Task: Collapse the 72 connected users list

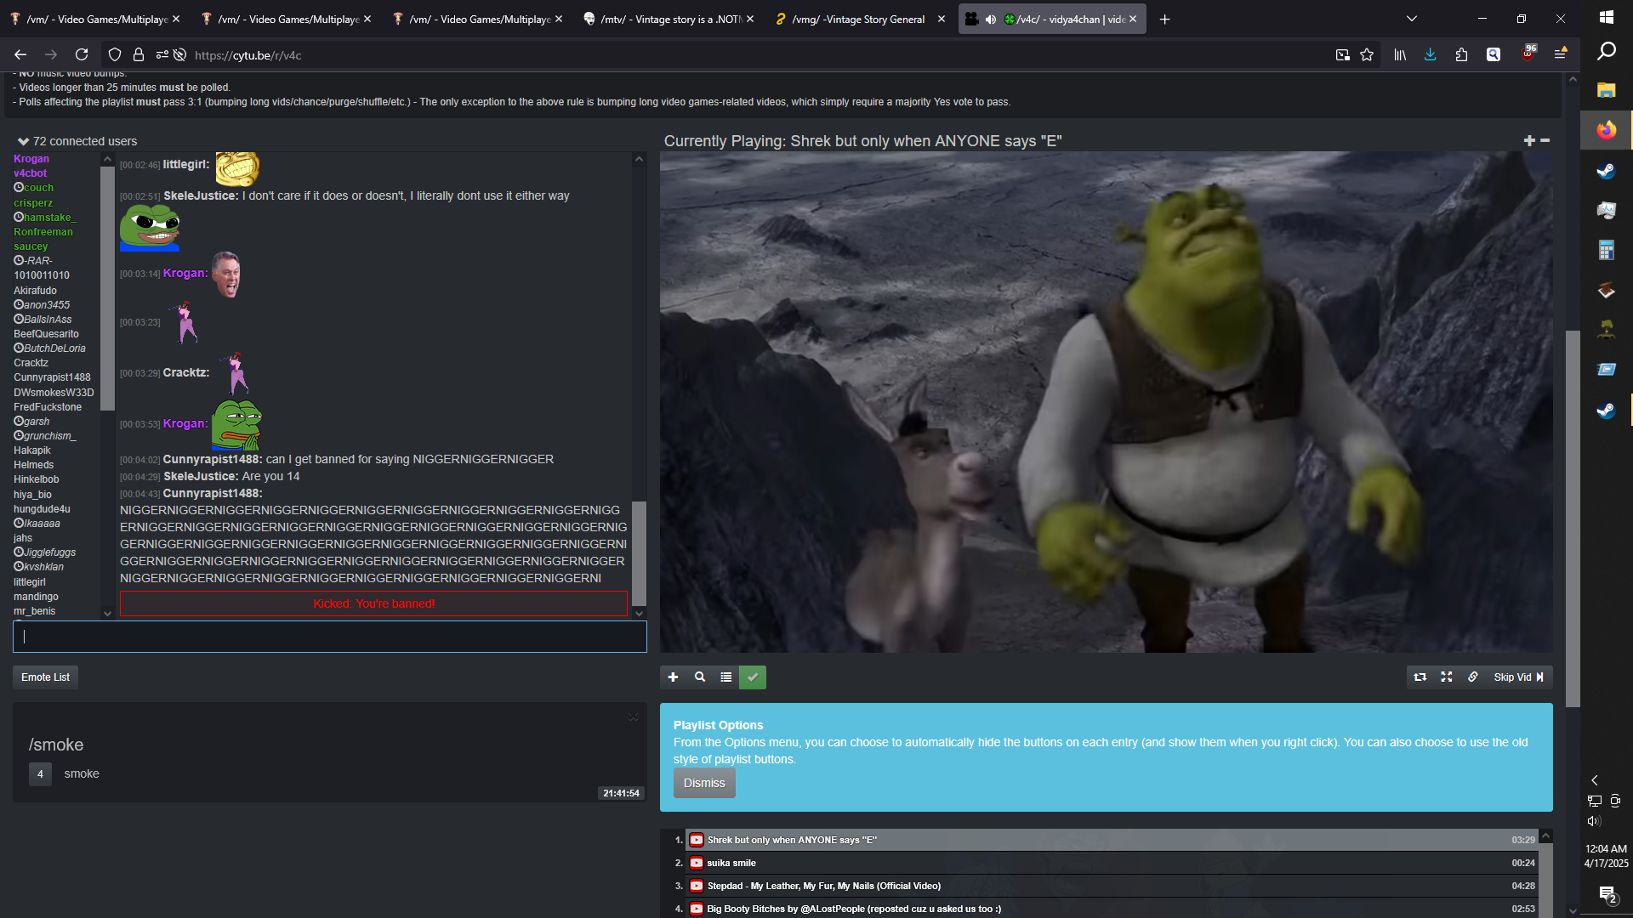Action: pyautogui.click(x=23, y=141)
